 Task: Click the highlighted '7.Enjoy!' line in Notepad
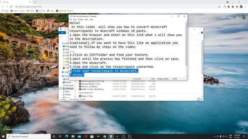coord(77,75)
